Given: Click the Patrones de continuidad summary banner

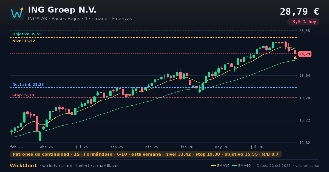Looking at the screenshot, I should pyautogui.click(x=146, y=154).
